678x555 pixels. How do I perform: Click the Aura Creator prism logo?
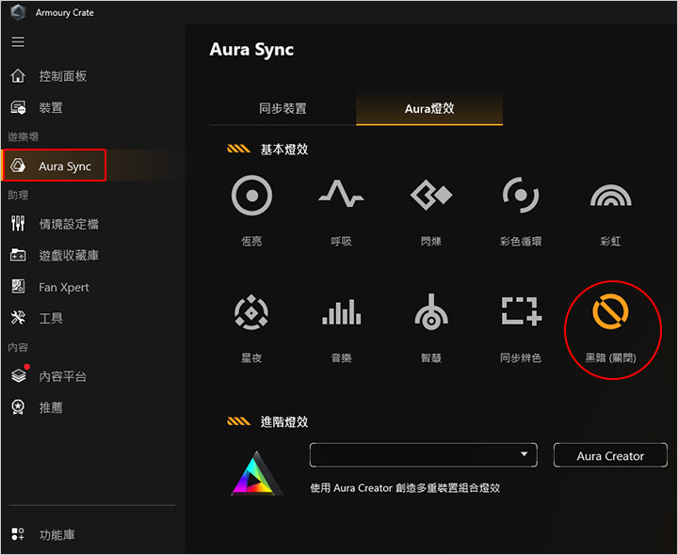257,473
